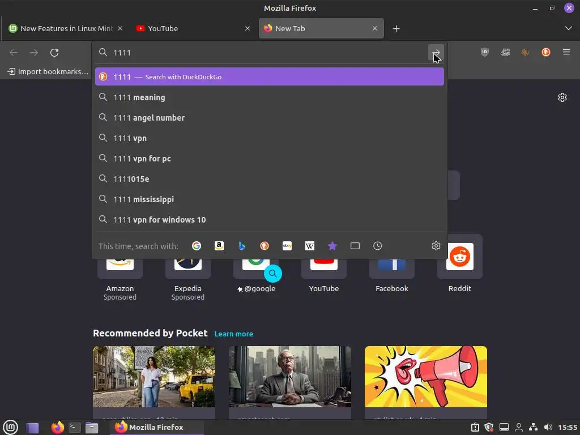The height and width of the screenshot is (435, 580).
Task: Open the uBlock Origin extension
Action: click(485, 52)
